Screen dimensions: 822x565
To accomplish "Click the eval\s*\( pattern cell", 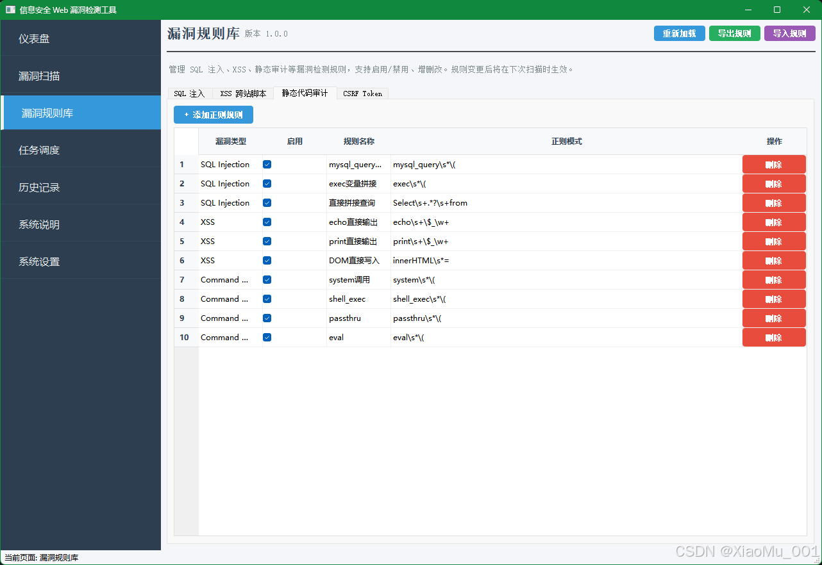I will click(x=567, y=338).
